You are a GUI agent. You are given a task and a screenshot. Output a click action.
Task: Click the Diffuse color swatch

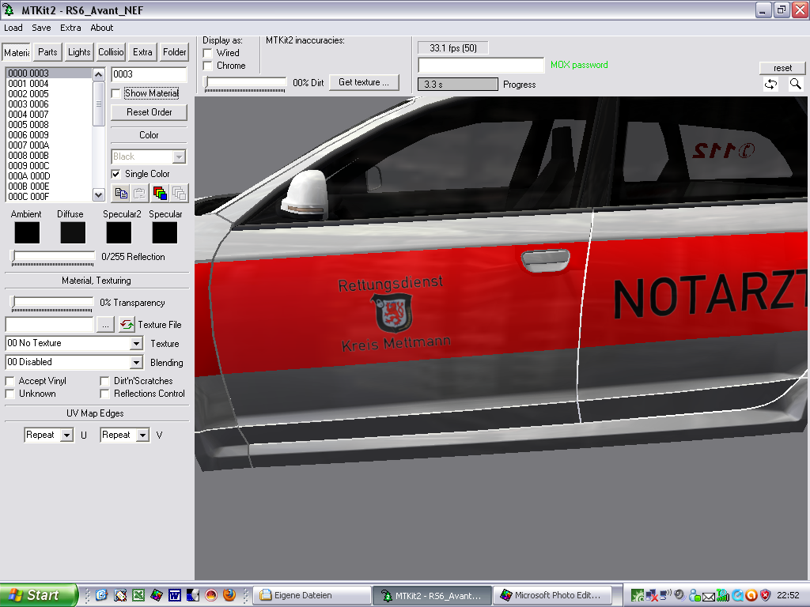pyautogui.click(x=73, y=232)
